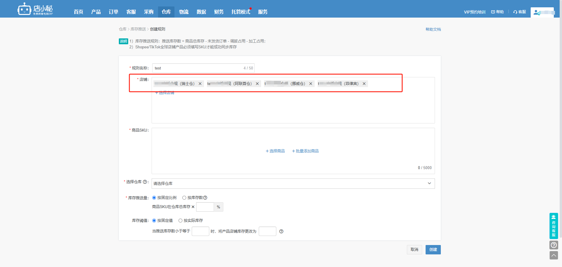Image resolution: width=562 pixels, height=267 pixels.
Task: Click the 按库存数 help question icon
Action: (205, 198)
